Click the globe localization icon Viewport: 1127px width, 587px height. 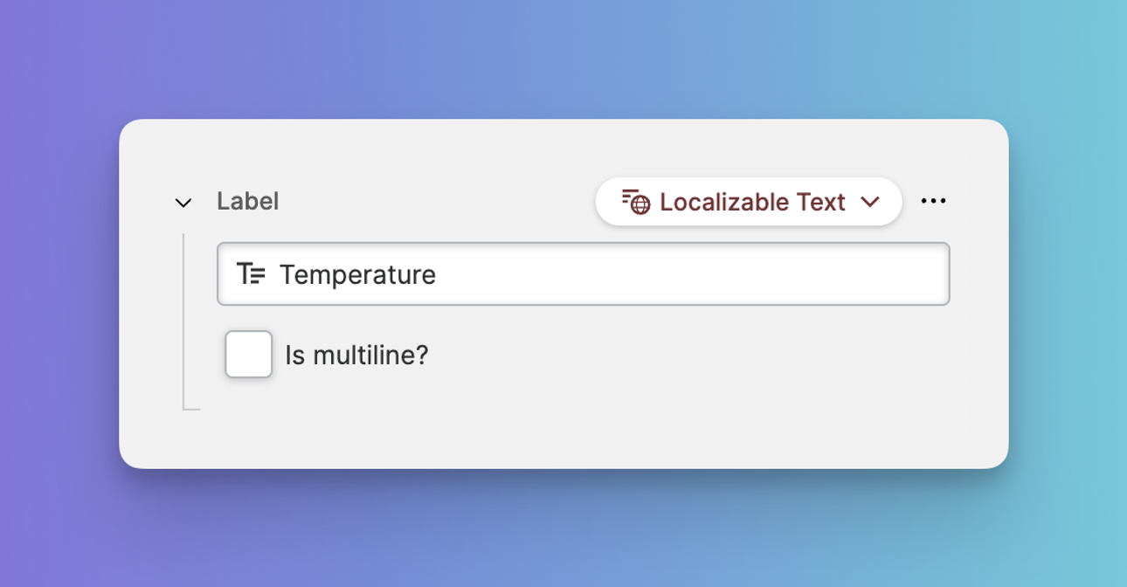pyautogui.click(x=637, y=203)
